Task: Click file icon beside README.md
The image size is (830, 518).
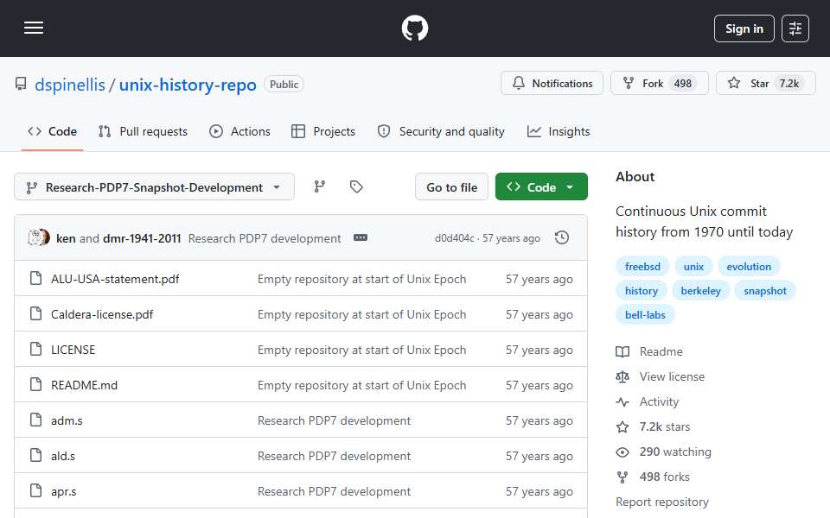Action: tap(36, 384)
